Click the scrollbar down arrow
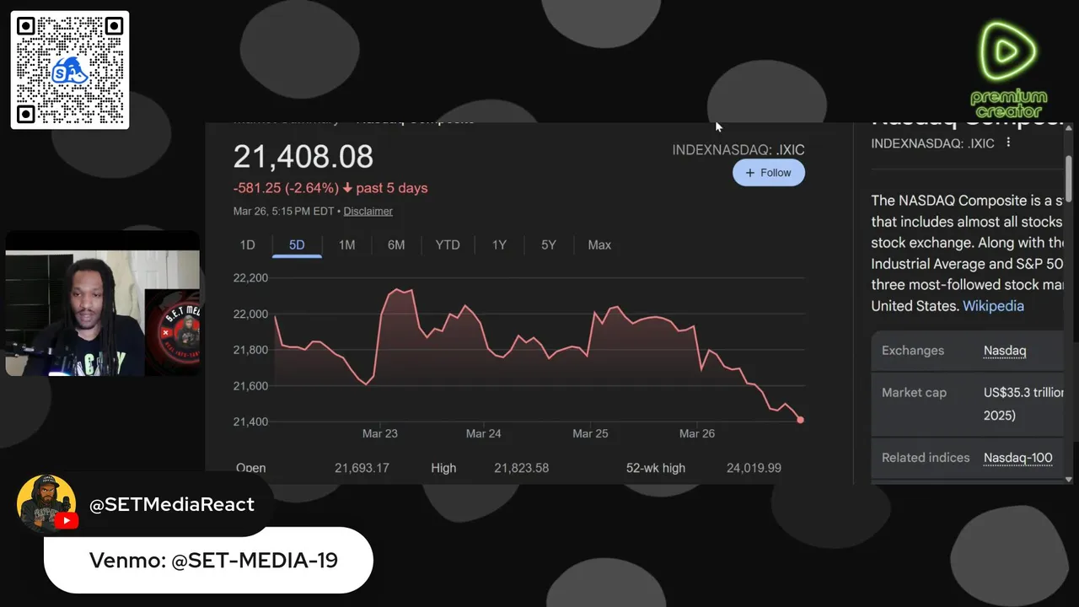 1069,479
